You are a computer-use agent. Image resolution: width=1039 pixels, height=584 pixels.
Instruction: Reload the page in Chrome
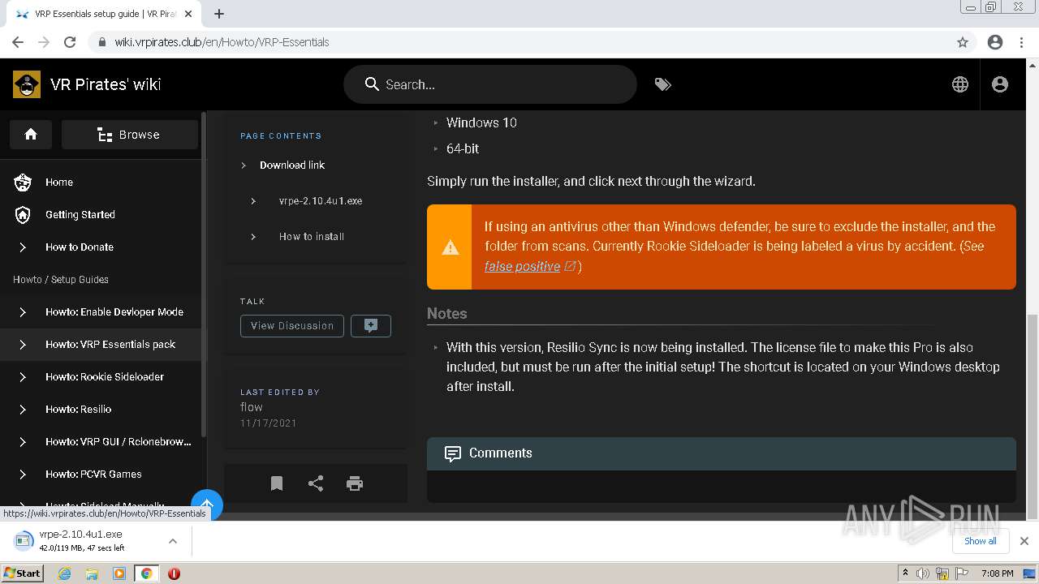click(70, 42)
